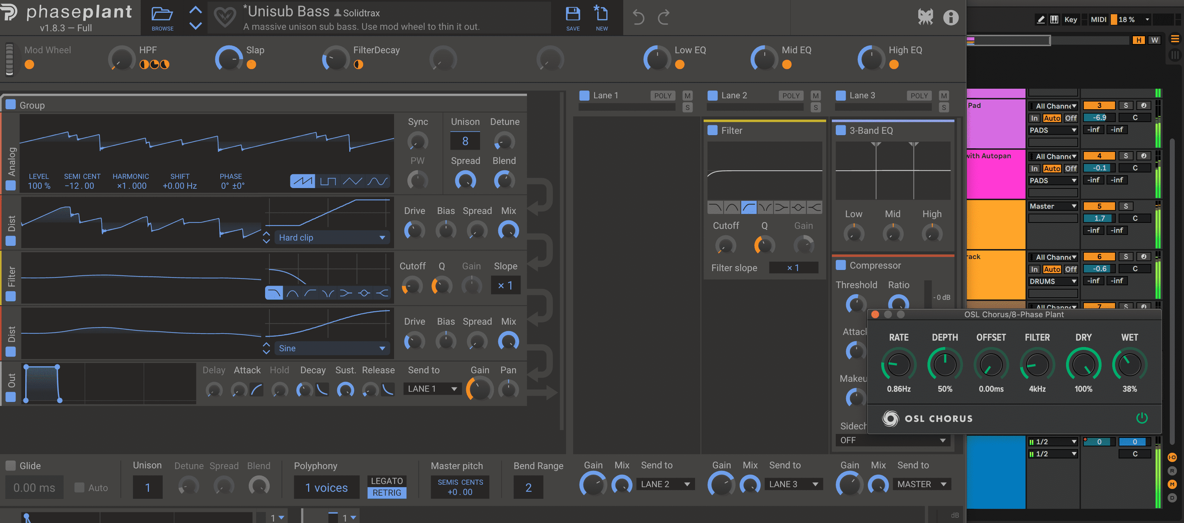Click the Auto monitor button on track 4

(1051, 169)
